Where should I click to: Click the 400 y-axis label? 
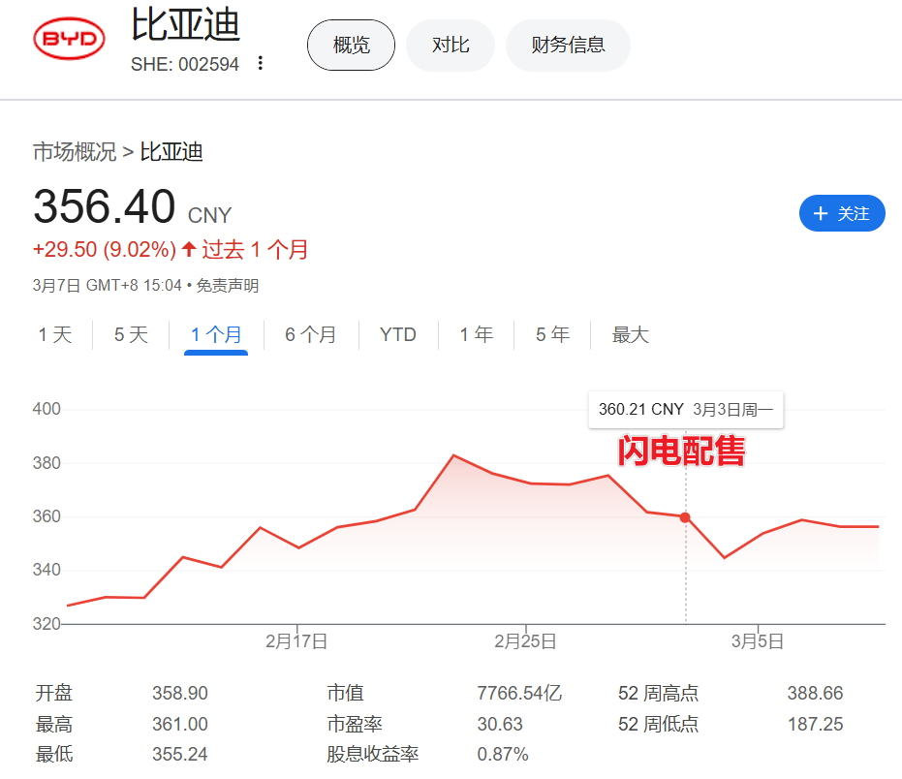[47, 409]
